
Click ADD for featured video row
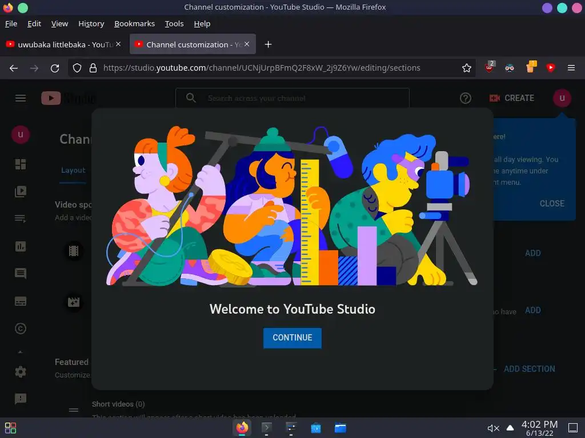(533, 310)
